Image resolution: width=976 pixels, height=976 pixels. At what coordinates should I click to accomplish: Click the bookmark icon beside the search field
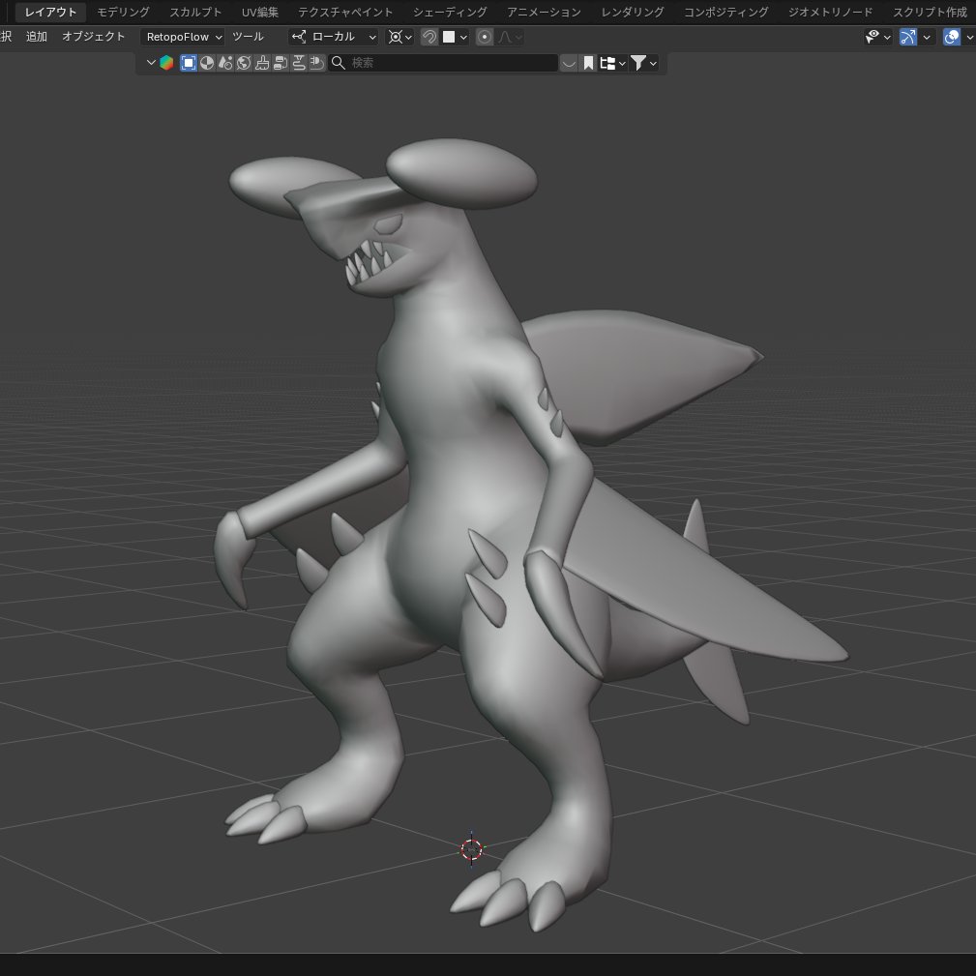click(x=587, y=62)
